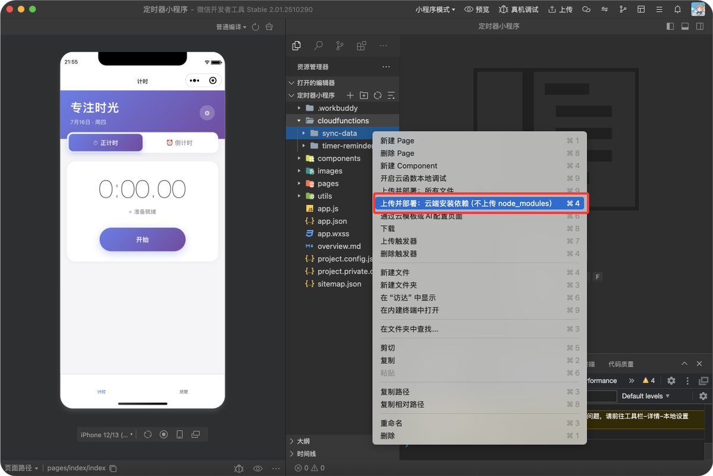Choose 上传并部署：云端安装依赖 from the context menu
Viewport: 713px width, 476px height.
479,203
